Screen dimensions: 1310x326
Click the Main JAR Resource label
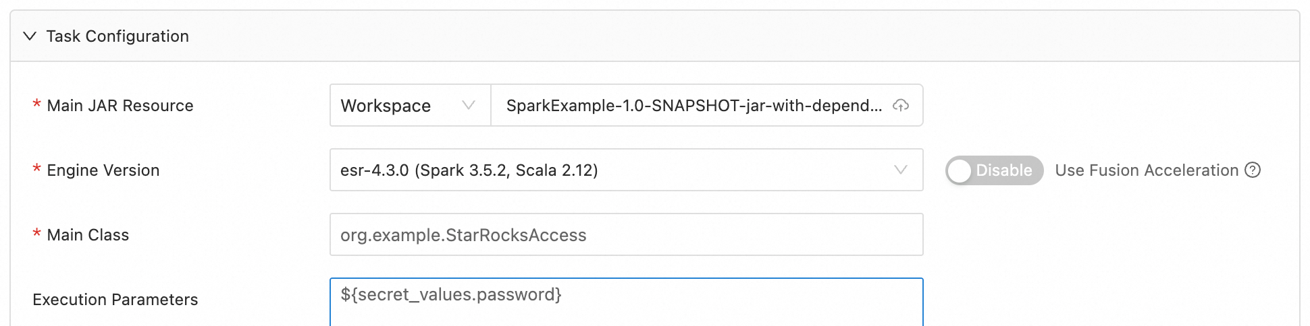pos(120,106)
